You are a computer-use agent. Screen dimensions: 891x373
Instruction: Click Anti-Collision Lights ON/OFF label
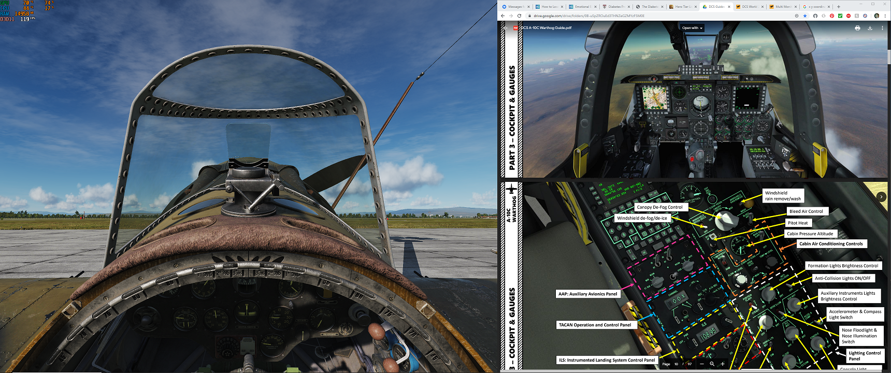pyautogui.click(x=843, y=278)
